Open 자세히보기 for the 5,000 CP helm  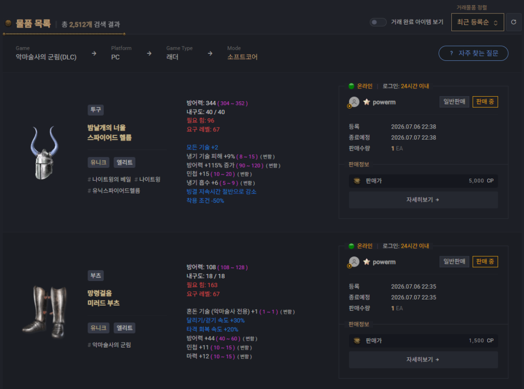click(423, 200)
